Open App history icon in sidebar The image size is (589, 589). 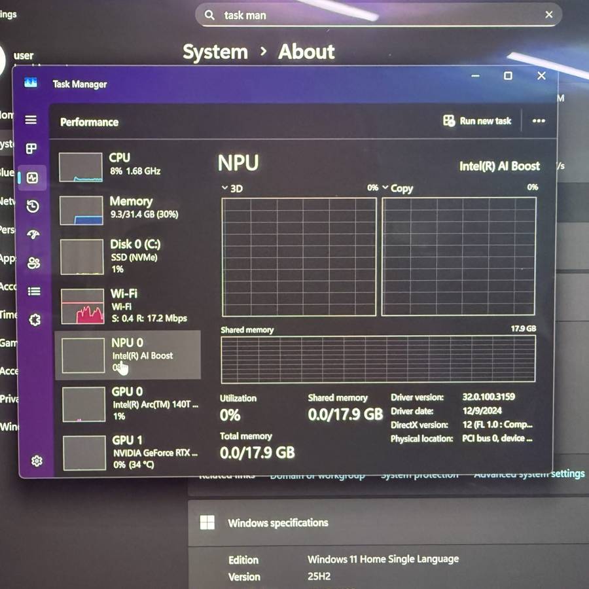[x=33, y=206]
